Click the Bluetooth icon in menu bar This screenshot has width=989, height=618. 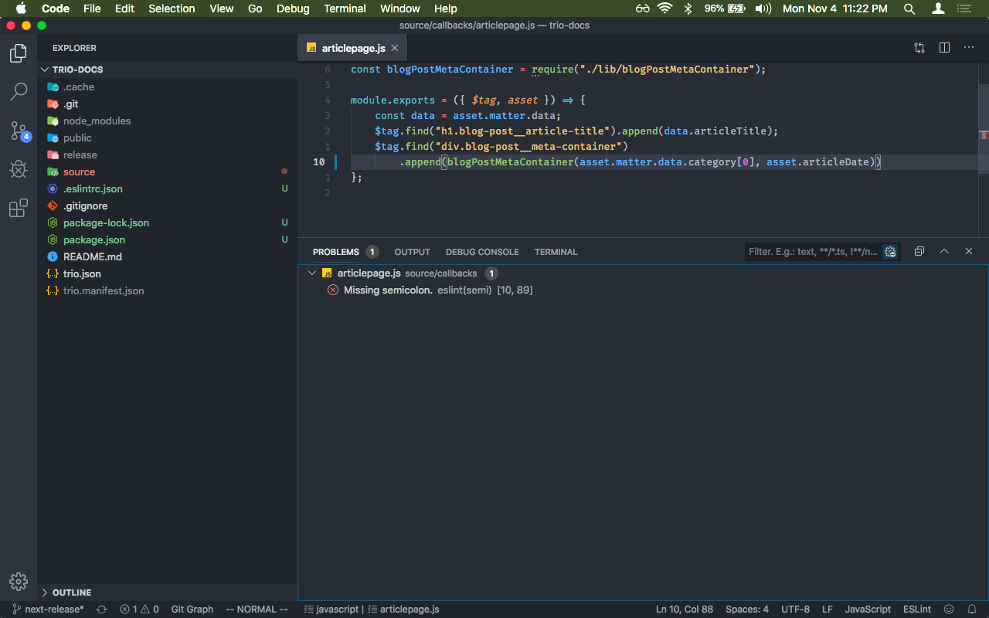coord(688,8)
